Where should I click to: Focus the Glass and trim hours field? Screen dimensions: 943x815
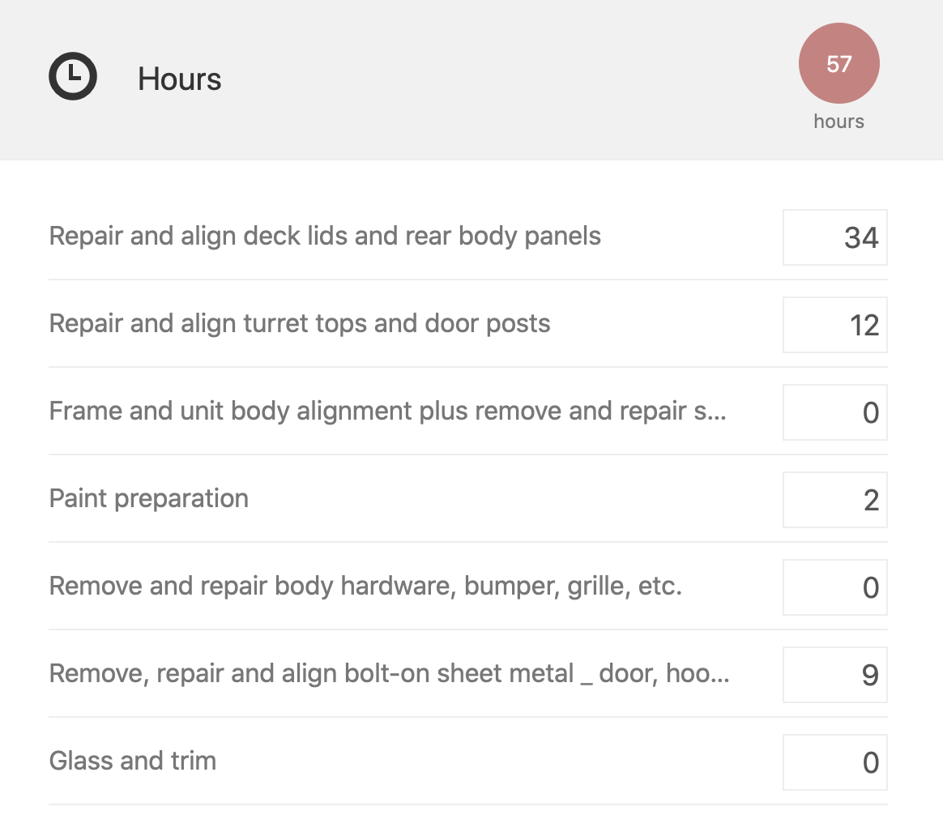[x=834, y=762]
